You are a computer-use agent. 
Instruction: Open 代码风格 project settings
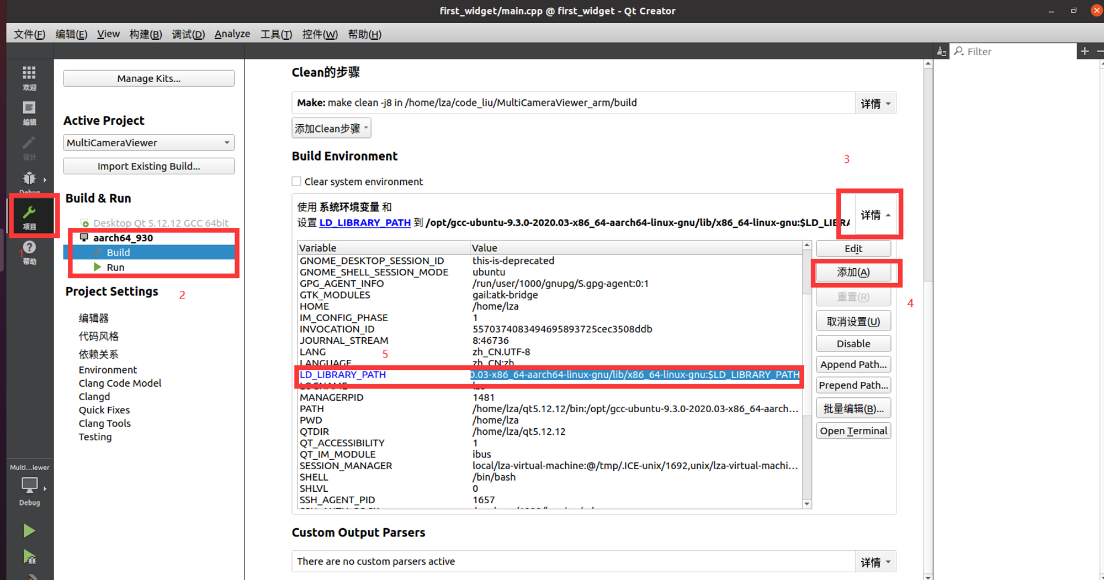pyautogui.click(x=98, y=336)
